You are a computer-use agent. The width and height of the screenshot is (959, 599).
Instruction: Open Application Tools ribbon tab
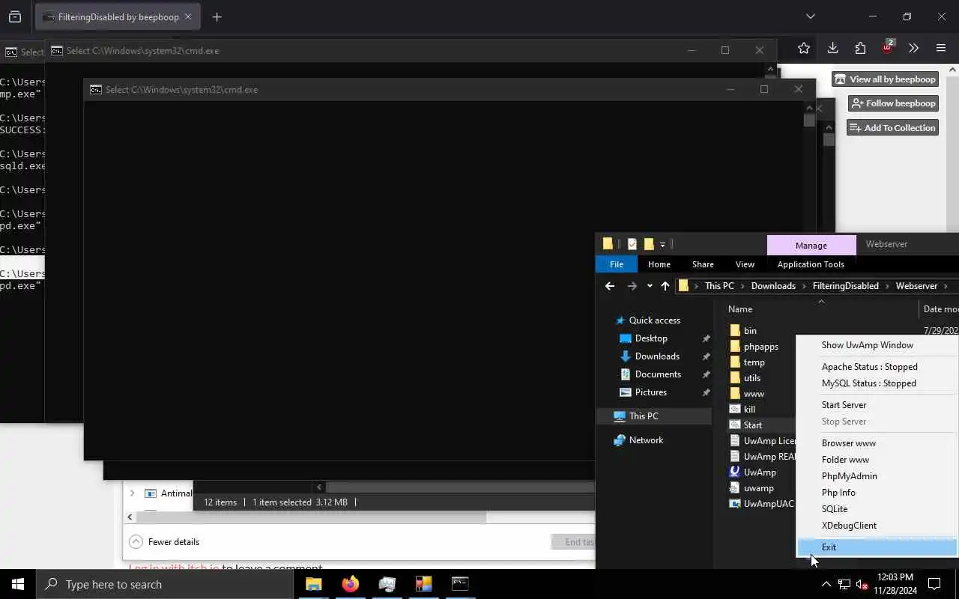[811, 264]
